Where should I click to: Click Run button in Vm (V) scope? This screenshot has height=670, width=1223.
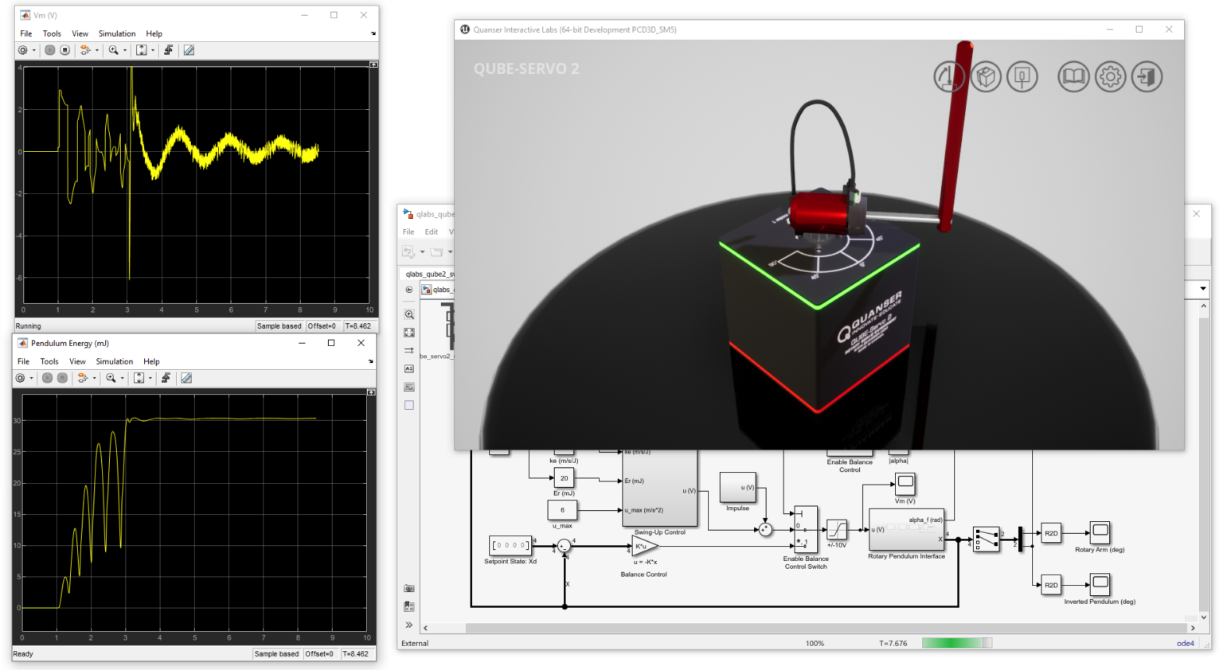pyautogui.click(x=50, y=50)
